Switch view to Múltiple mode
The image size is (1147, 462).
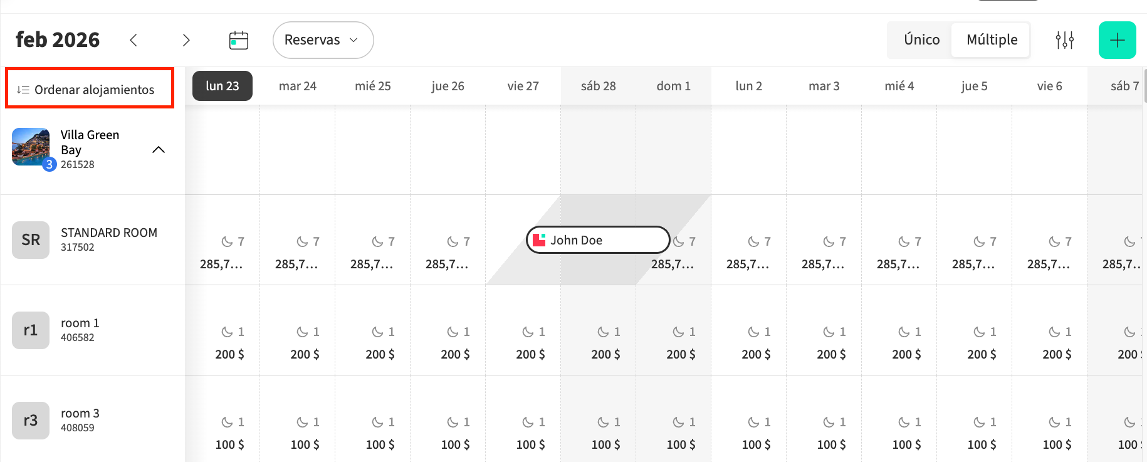(992, 40)
